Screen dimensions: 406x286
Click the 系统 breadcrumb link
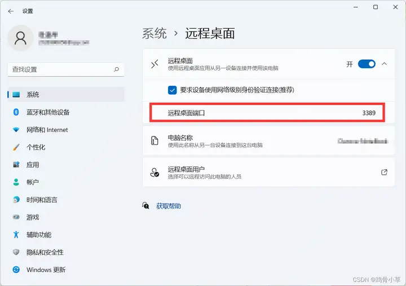(x=155, y=33)
